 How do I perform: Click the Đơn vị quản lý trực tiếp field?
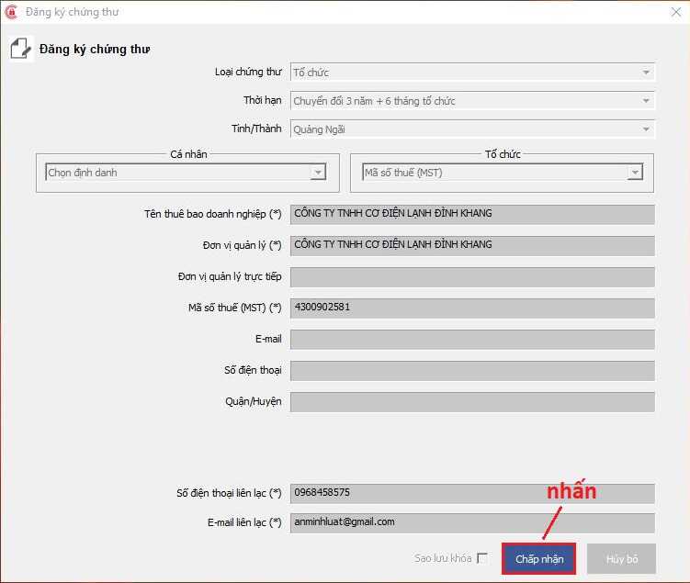pyautogui.click(x=472, y=277)
